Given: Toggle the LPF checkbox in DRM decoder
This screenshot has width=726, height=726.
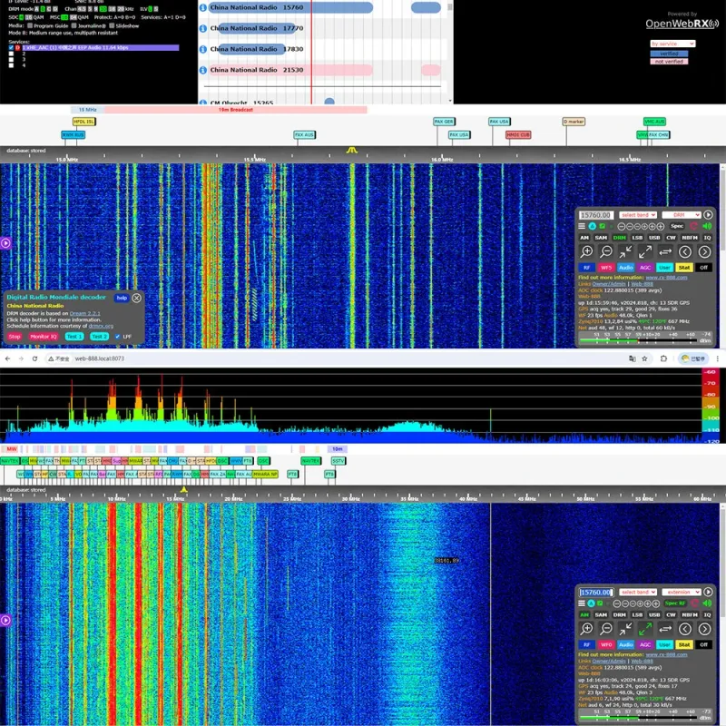Looking at the screenshot, I should [116, 337].
